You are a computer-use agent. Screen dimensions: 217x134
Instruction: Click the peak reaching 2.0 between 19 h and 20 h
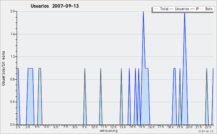pos(184,13)
